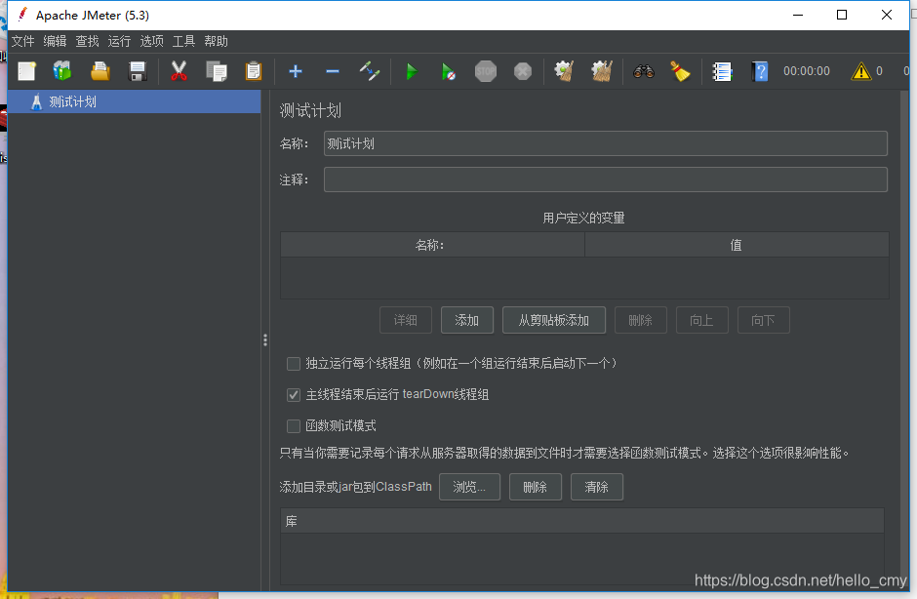The width and height of the screenshot is (917, 599).
Task: Click the split pane divider handle dots
Action: (265, 339)
